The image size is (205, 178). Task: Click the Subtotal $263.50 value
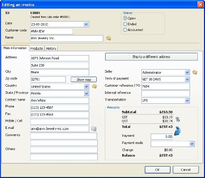pyautogui.click(x=166, y=112)
